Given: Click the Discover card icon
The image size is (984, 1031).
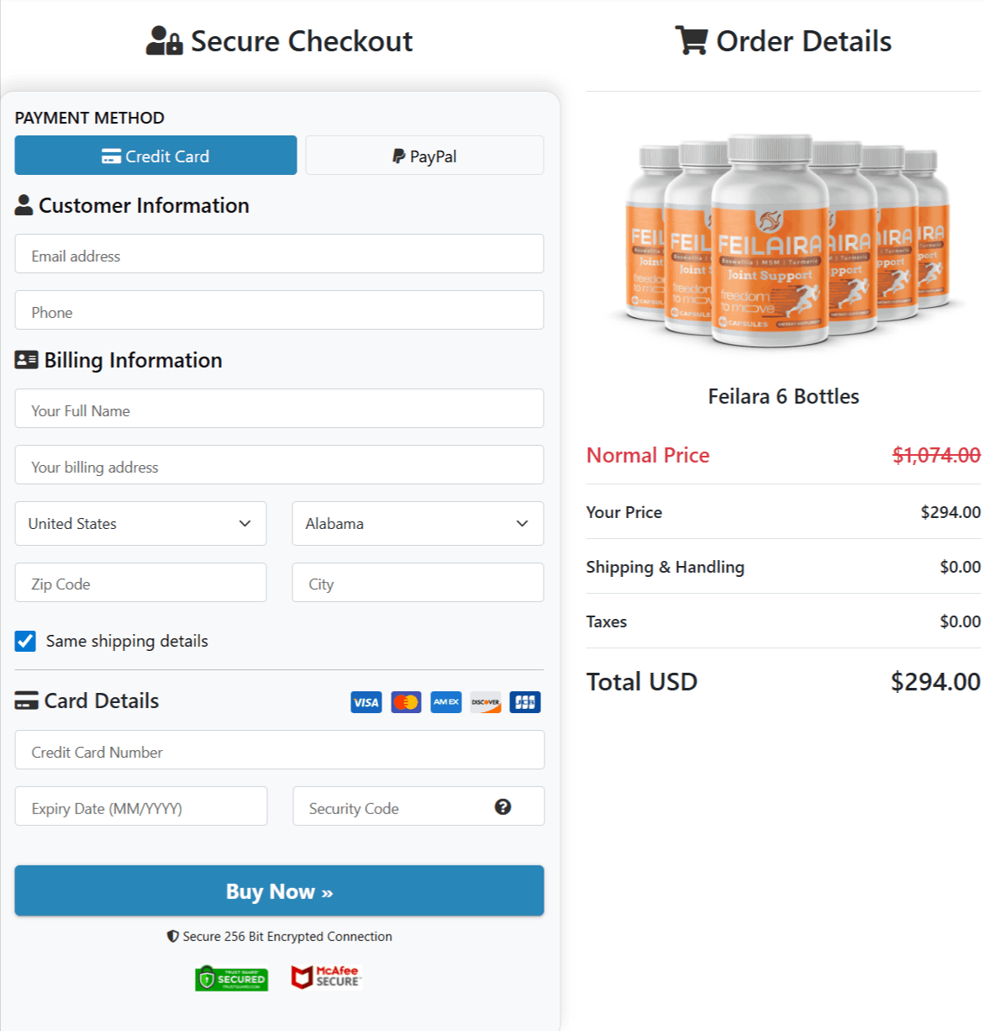Looking at the screenshot, I should click(485, 701).
